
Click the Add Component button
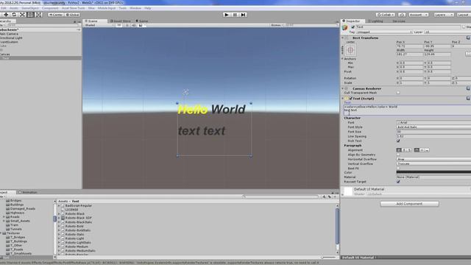[x=409, y=204]
